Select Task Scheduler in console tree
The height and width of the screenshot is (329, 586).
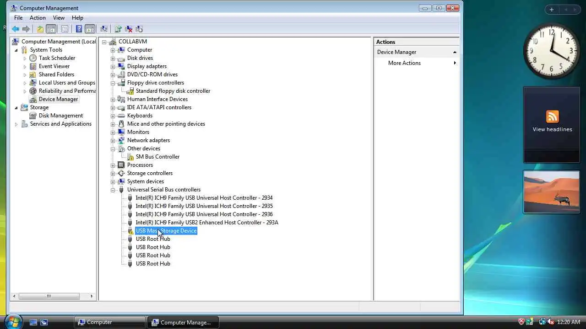click(57, 58)
